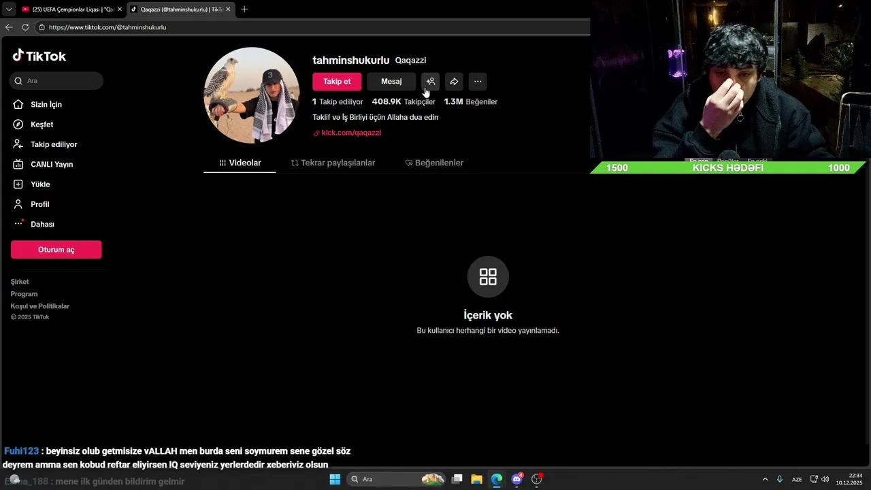Follow user with Takip et button
Image resolution: width=871 pixels, height=490 pixels.
[337, 82]
